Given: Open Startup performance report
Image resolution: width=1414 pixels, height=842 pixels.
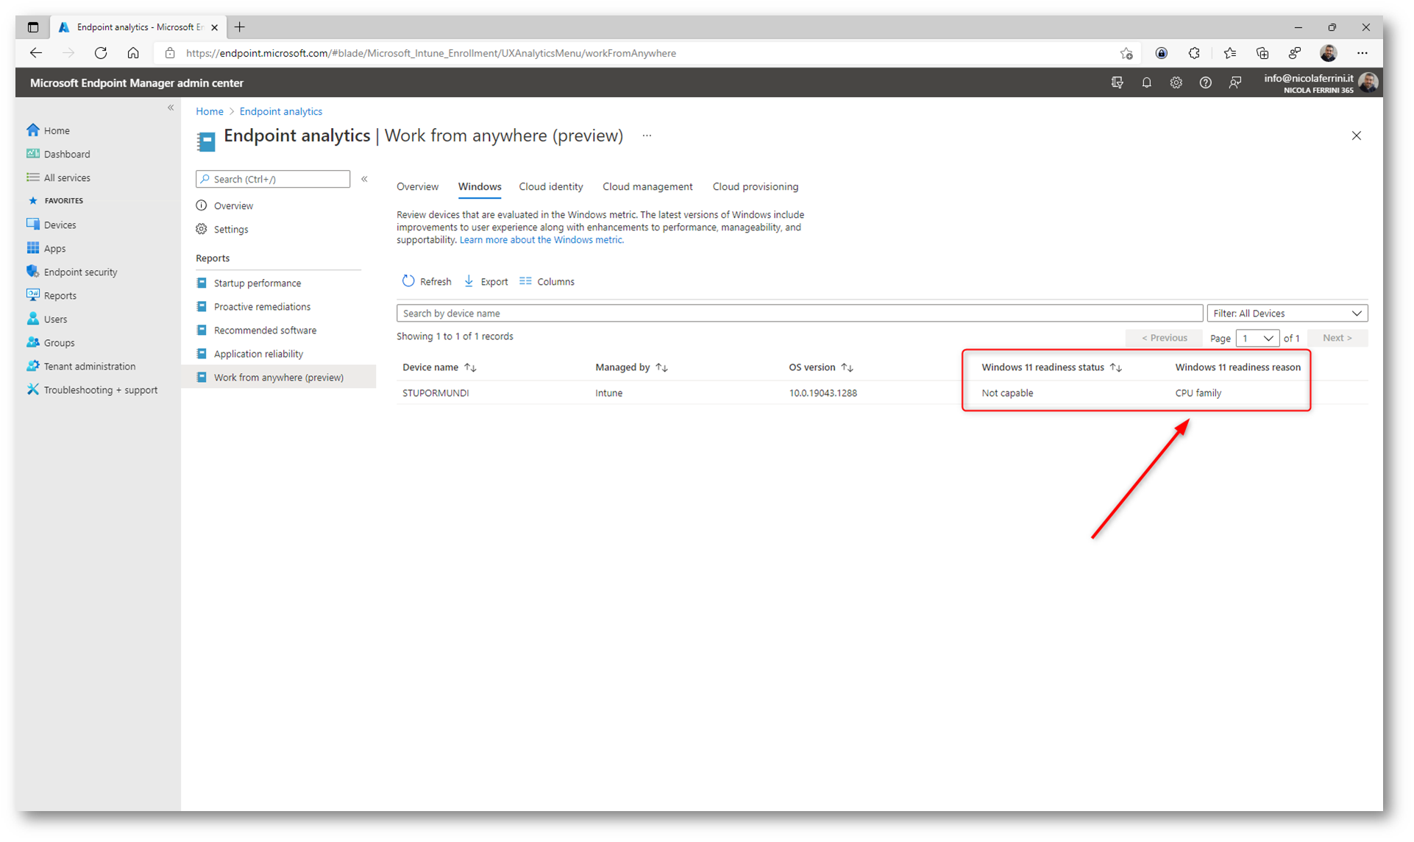Looking at the screenshot, I should (x=257, y=283).
